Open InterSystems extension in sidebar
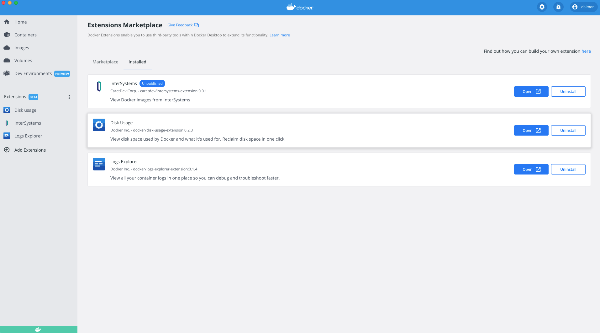The image size is (600, 333). pos(39,123)
